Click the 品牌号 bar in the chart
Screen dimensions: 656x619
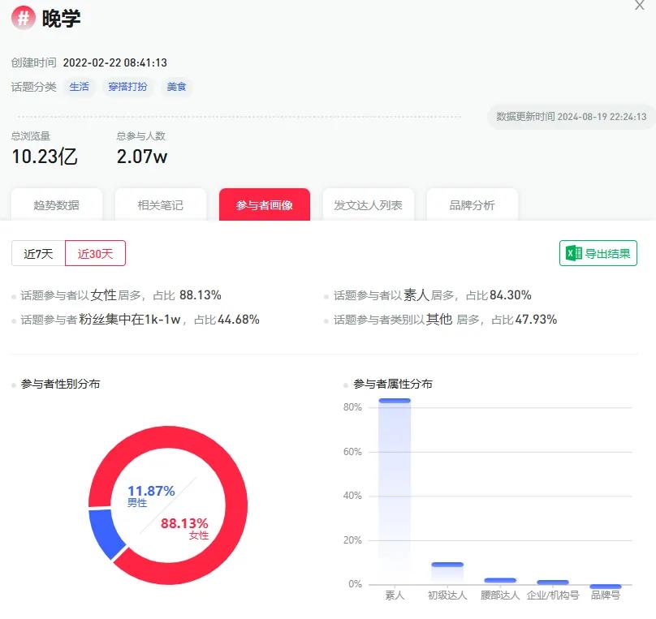coord(604,585)
